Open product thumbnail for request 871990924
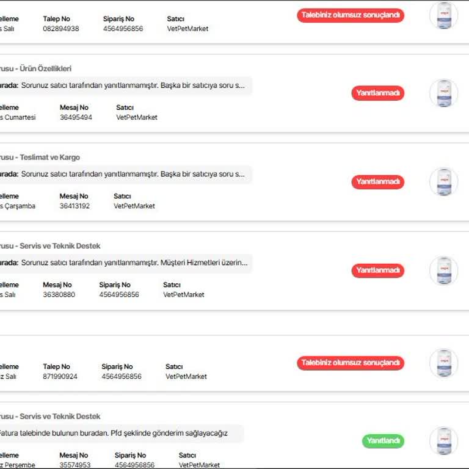This screenshot has width=469, height=469. (443, 363)
